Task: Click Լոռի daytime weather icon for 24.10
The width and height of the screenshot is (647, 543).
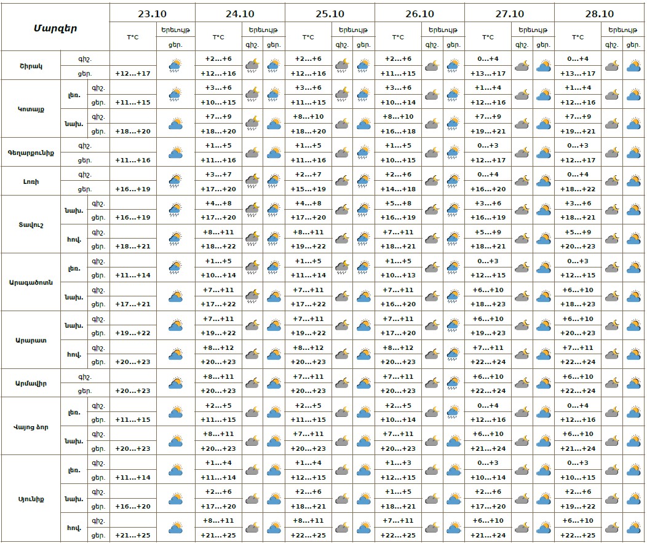Action: pyautogui.click(x=274, y=181)
